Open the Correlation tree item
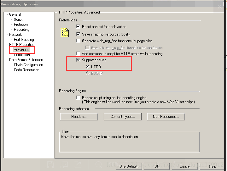Image resolution: width=227 pixels, height=171 pixels. [x=22, y=55]
